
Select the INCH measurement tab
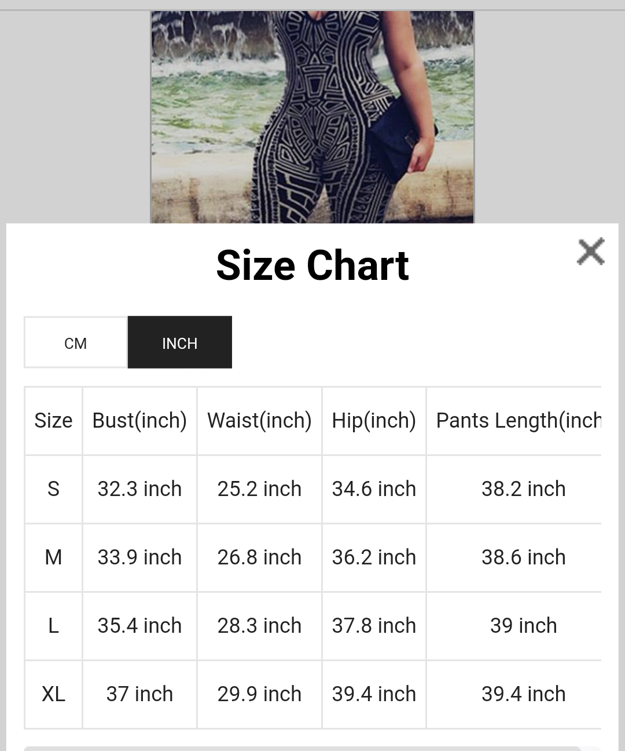point(179,342)
